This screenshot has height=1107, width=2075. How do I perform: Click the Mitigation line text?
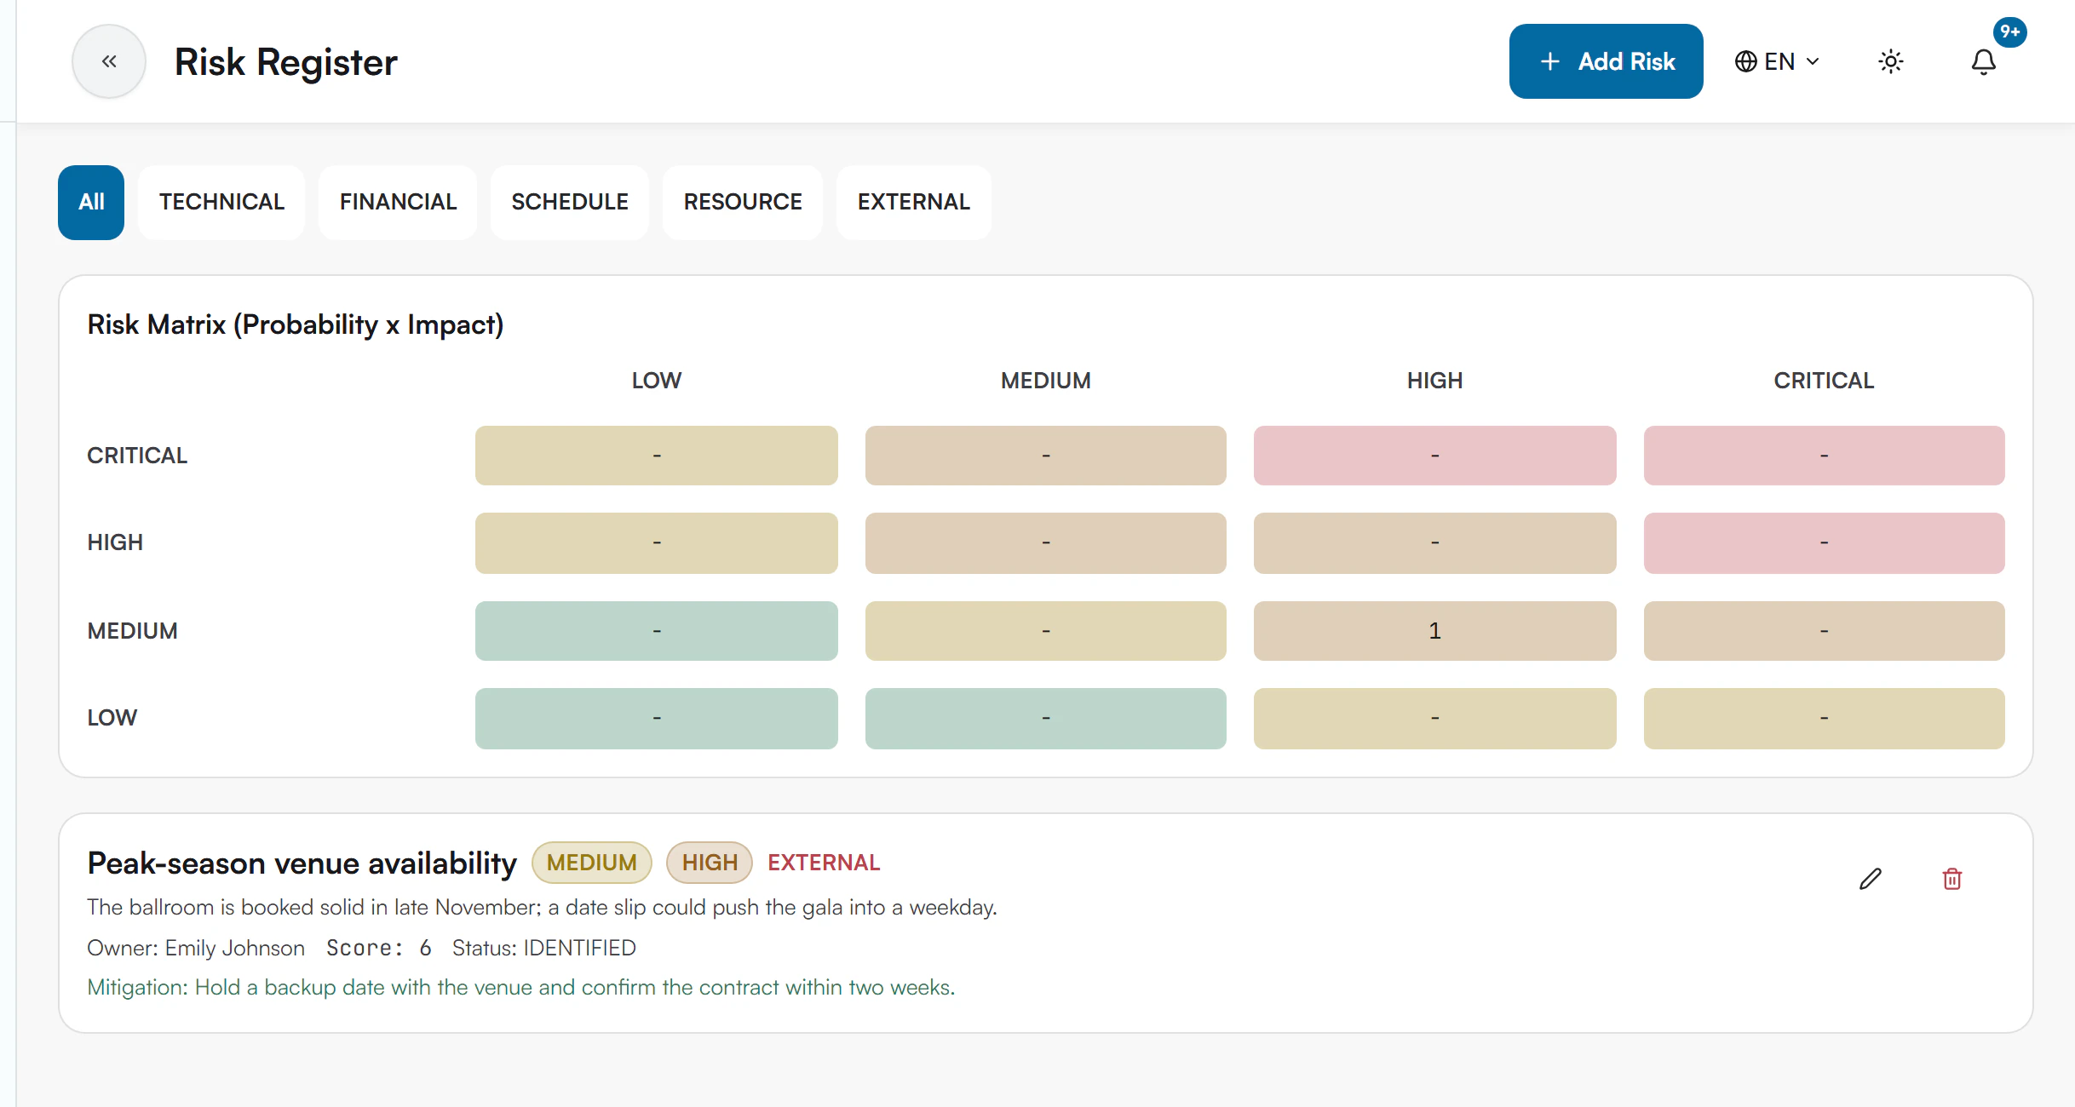[521, 987]
